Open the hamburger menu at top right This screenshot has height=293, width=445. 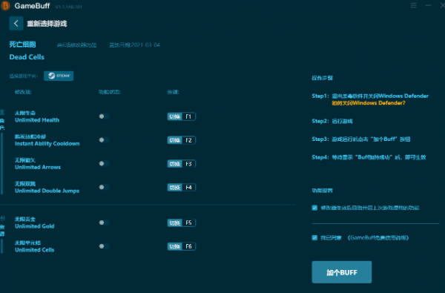414,5
